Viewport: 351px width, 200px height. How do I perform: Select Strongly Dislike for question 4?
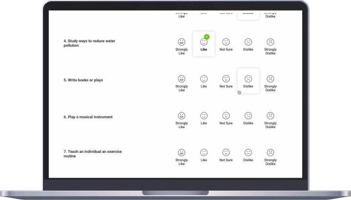click(270, 42)
